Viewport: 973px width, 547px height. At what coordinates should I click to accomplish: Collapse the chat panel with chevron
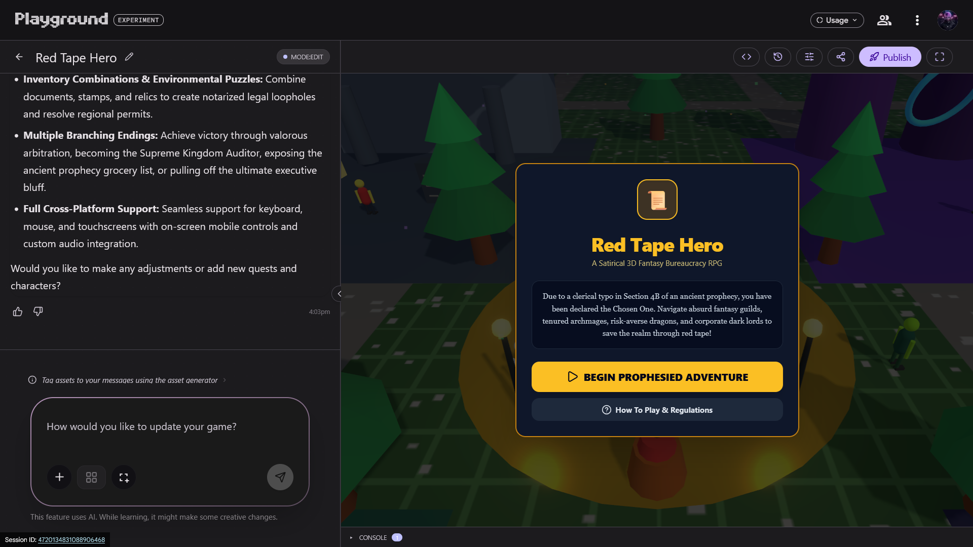[x=339, y=294]
